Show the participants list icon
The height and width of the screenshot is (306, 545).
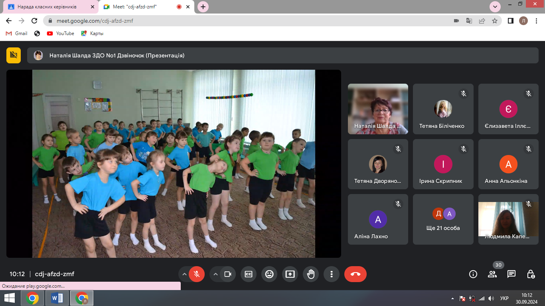tap(492, 274)
